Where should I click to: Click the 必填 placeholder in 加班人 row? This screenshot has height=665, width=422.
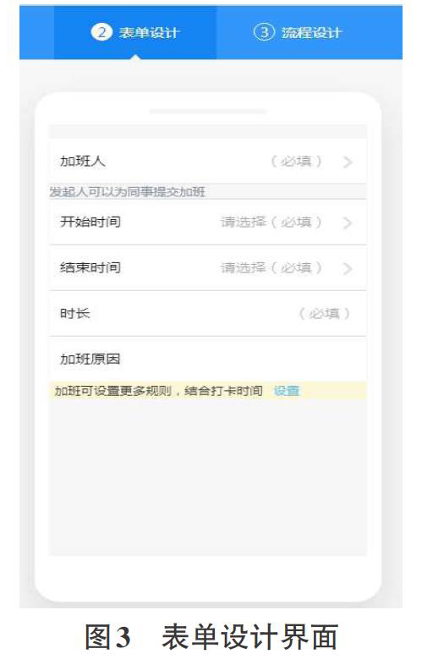[297, 161]
